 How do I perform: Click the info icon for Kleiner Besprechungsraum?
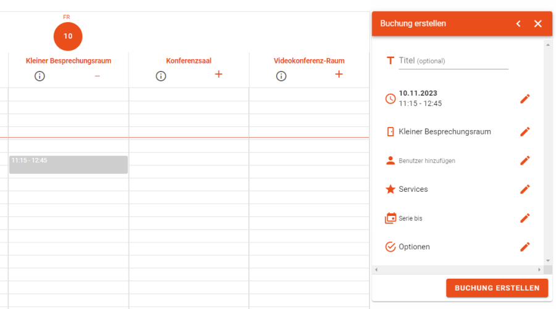coord(40,76)
